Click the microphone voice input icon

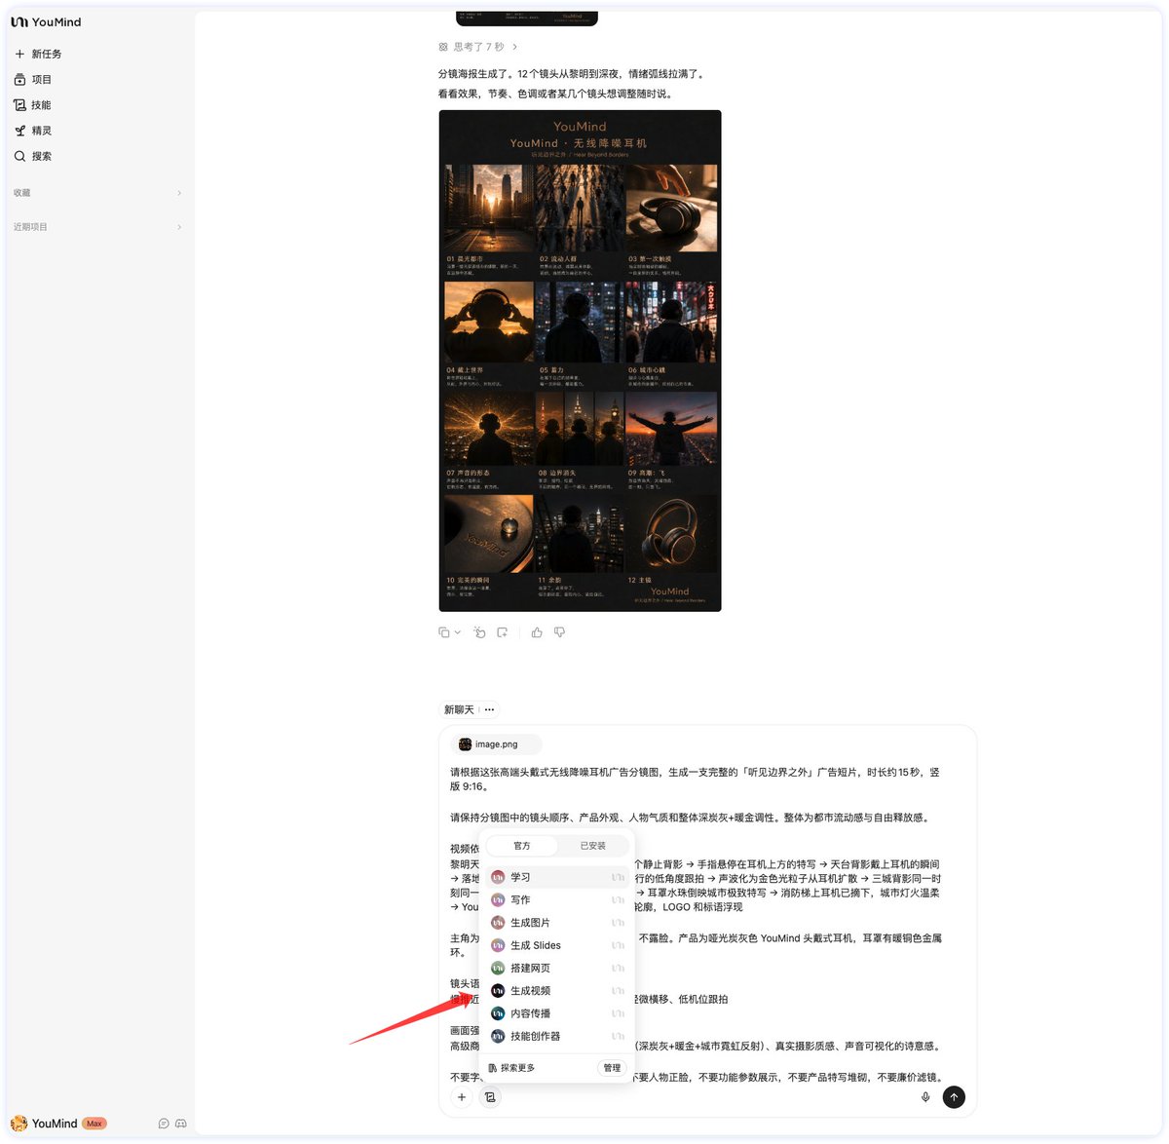925,1097
